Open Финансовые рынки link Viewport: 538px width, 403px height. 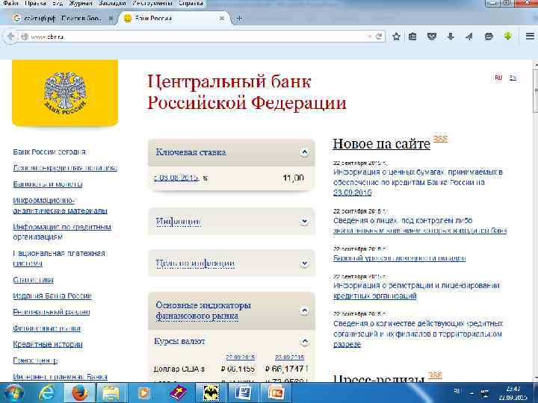click(x=46, y=328)
